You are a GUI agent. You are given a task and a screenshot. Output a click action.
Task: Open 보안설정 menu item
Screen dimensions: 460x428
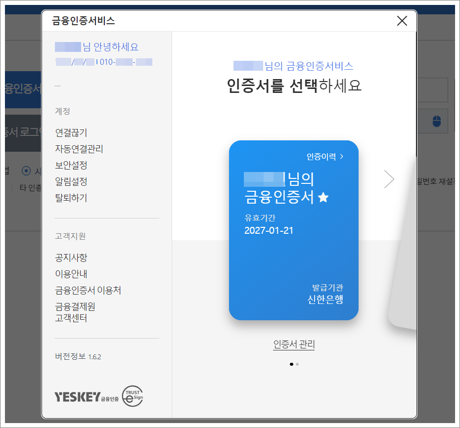click(x=71, y=165)
